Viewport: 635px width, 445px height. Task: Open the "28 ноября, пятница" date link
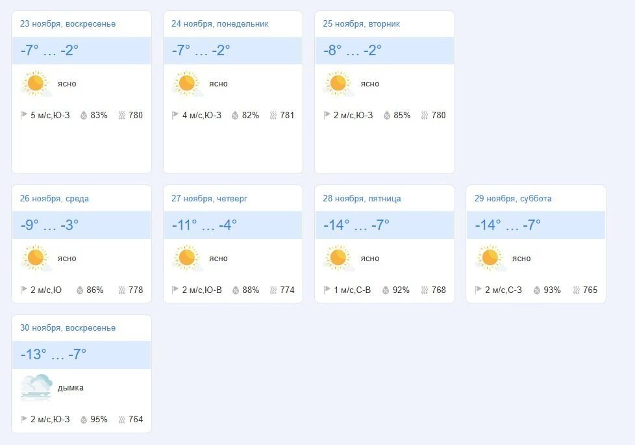pos(362,199)
